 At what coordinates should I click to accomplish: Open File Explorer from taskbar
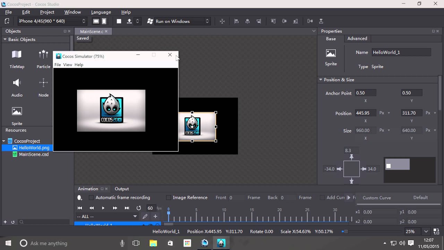[153, 243]
